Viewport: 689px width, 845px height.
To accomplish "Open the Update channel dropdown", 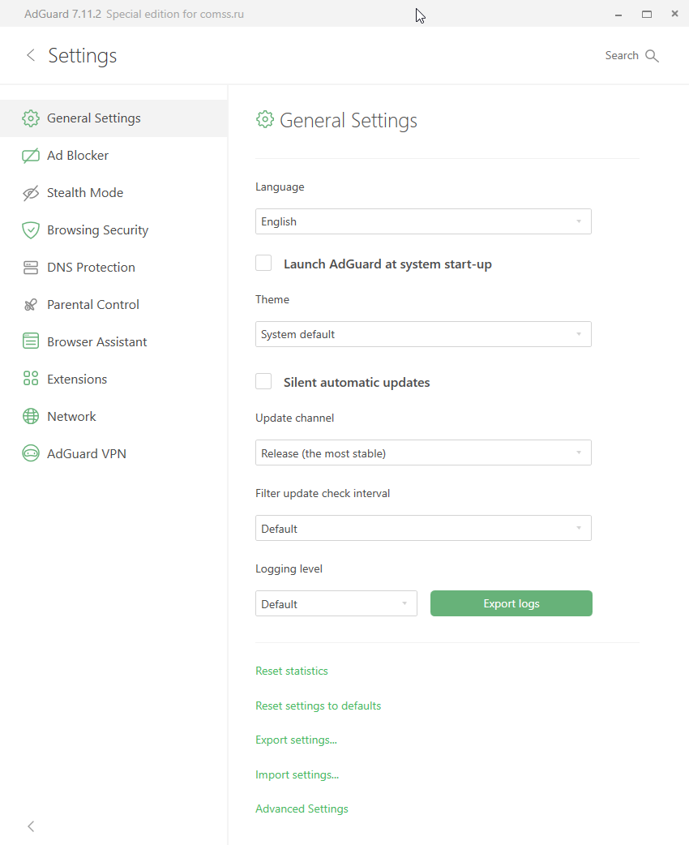I will tap(423, 453).
